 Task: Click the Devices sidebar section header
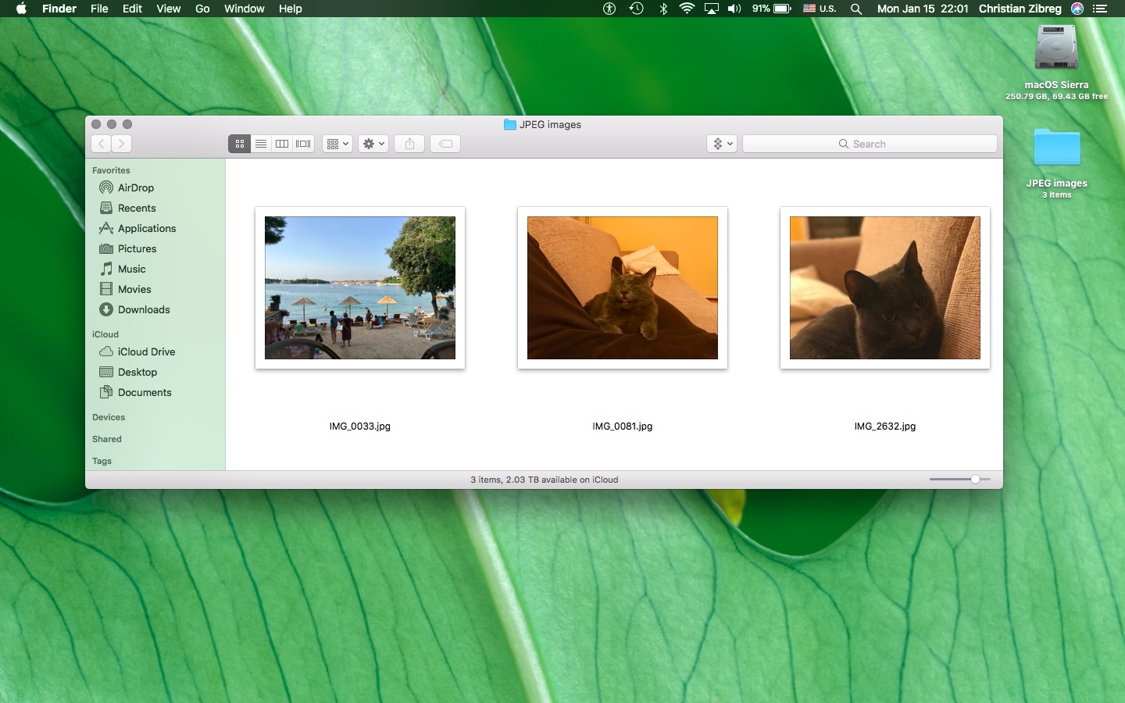(109, 417)
